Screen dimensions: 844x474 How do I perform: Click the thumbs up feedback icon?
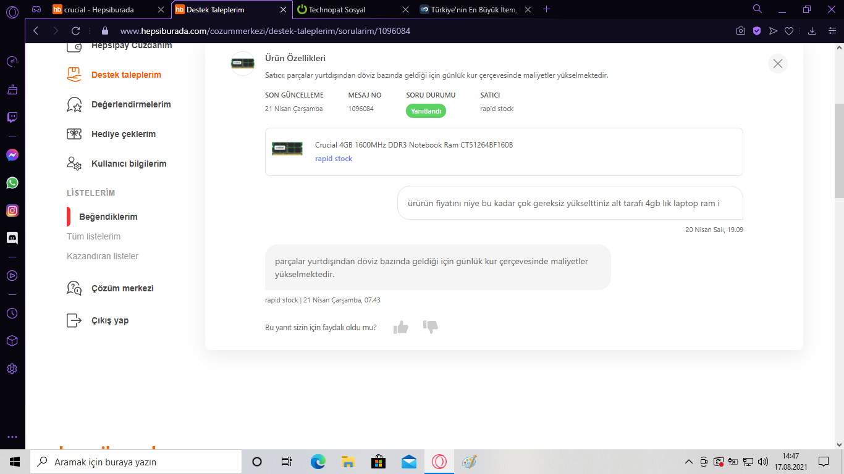(x=401, y=327)
